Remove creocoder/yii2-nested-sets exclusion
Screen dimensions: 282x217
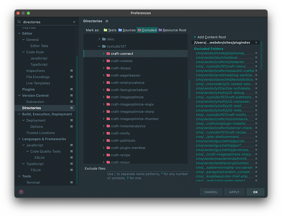256,84
